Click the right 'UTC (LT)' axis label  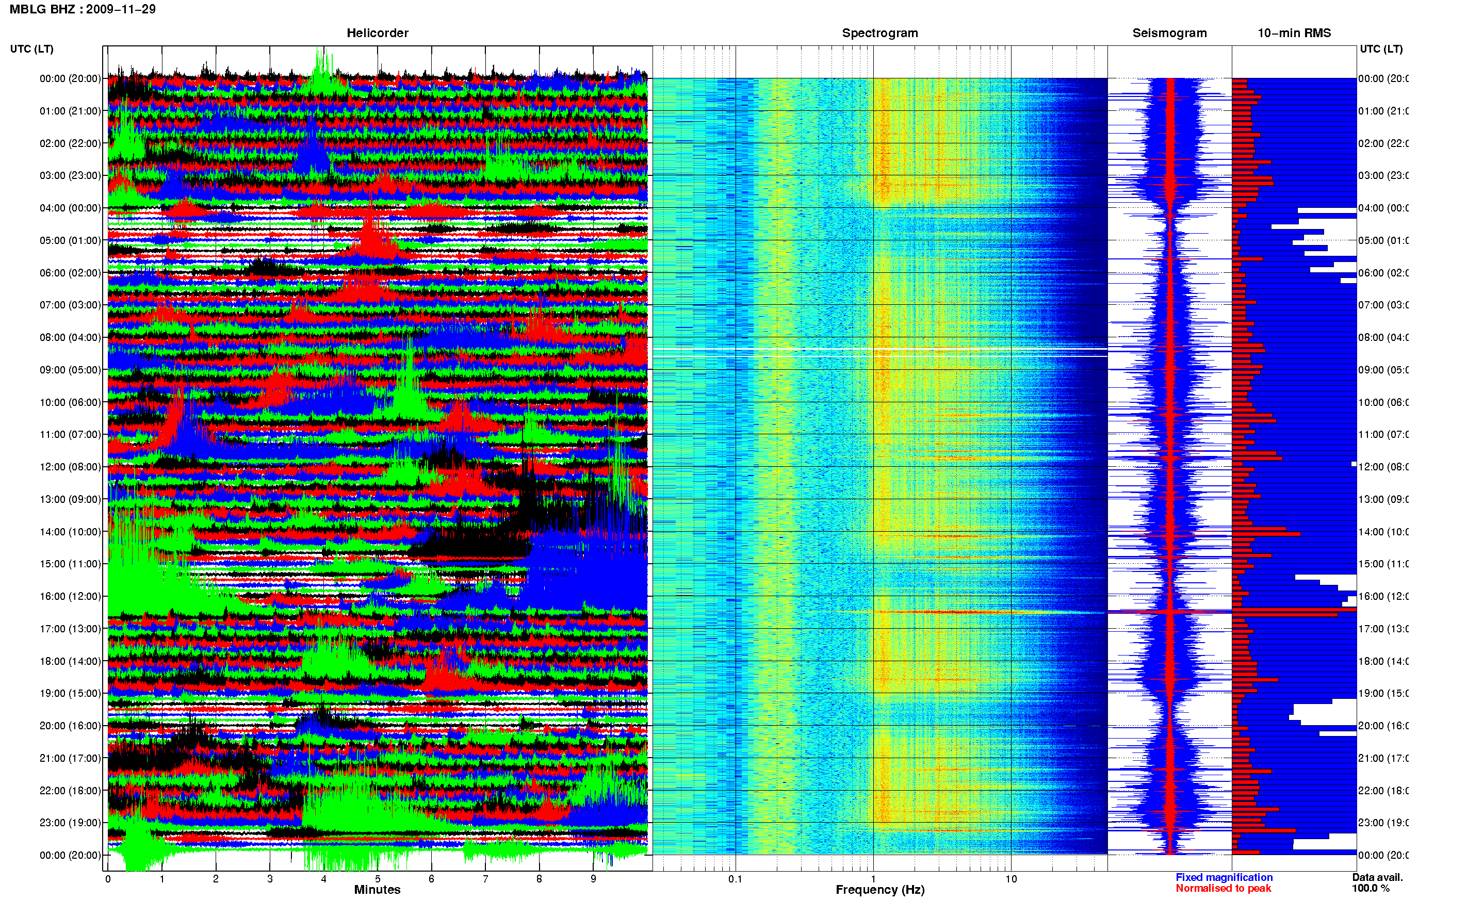pos(1381,49)
